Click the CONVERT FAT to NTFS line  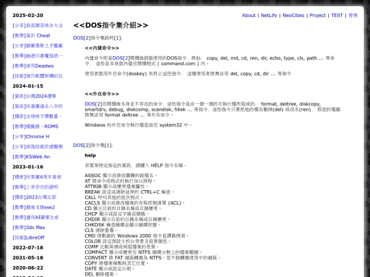coord(152,258)
